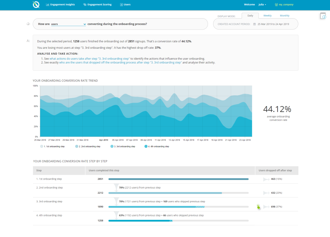Viewport: 330px width, 237px height.
Task: Click the 44.12% average conversion rate figure
Action: [x=278, y=109]
